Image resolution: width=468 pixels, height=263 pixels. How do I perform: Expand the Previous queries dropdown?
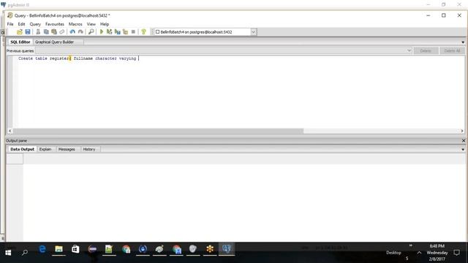[x=409, y=50]
